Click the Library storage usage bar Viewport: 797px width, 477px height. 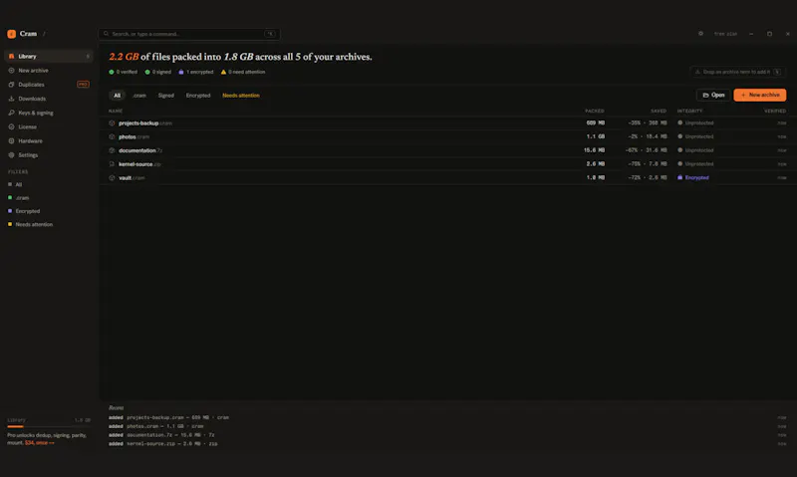[48, 426]
